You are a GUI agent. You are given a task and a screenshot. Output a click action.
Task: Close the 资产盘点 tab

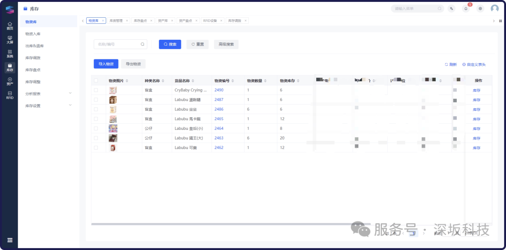[196, 21]
